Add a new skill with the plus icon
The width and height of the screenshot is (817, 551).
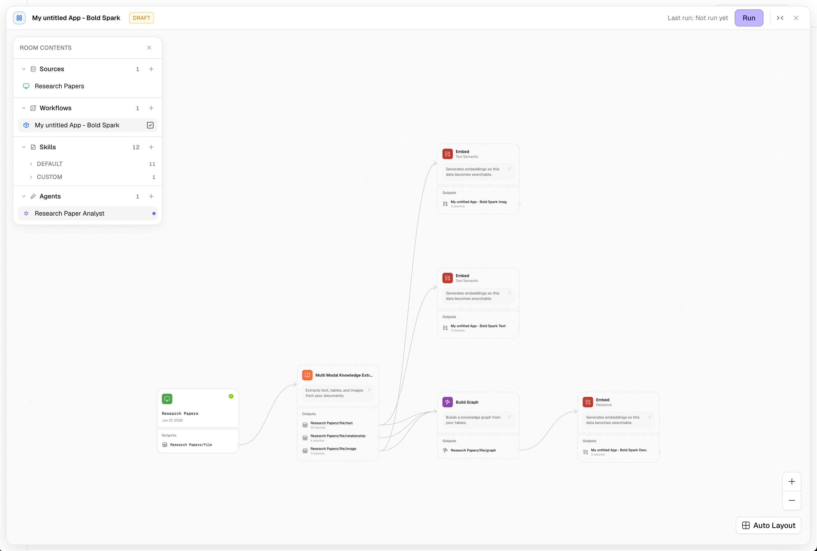pyautogui.click(x=151, y=147)
